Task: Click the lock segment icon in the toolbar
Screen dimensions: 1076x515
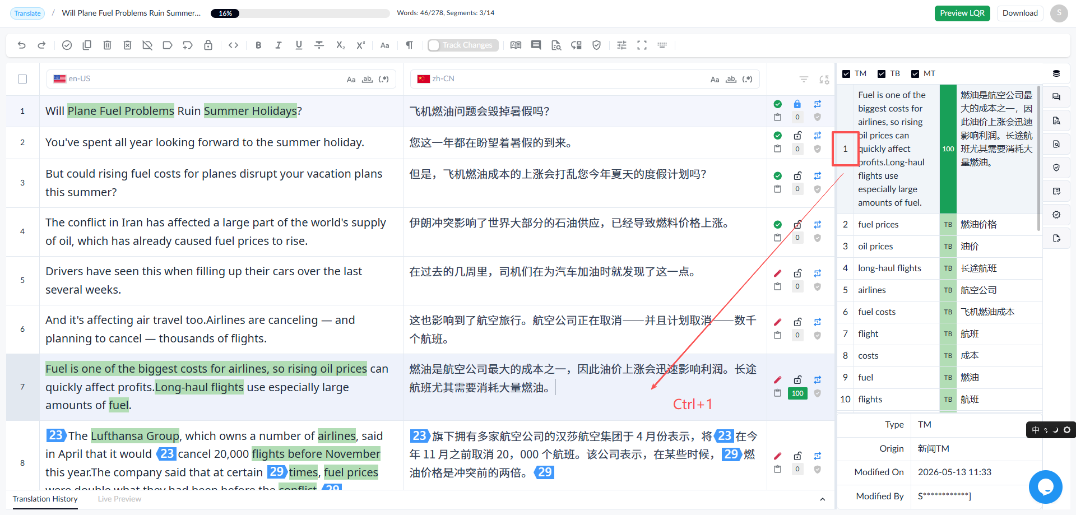Action: [x=208, y=45]
